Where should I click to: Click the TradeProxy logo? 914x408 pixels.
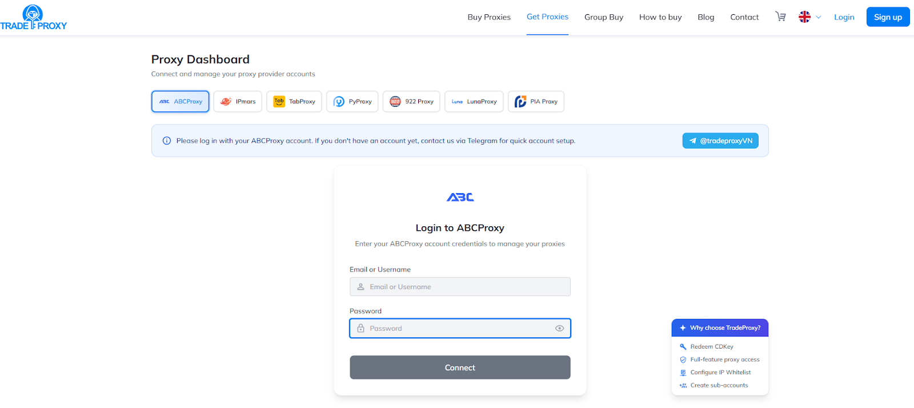pos(33,17)
